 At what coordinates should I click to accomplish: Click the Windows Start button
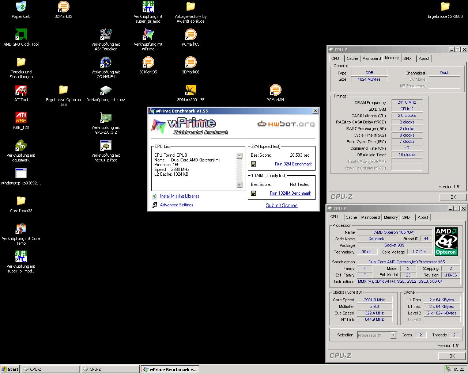[x=10, y=369]
